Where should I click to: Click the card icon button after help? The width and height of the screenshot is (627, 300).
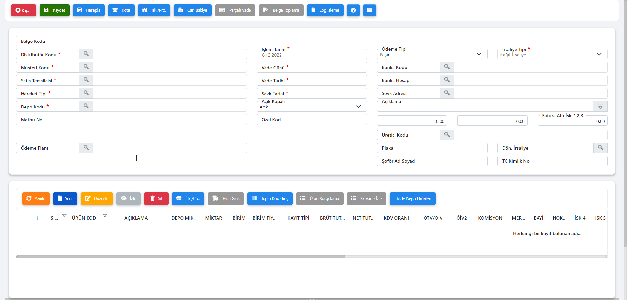pos(369,10)
